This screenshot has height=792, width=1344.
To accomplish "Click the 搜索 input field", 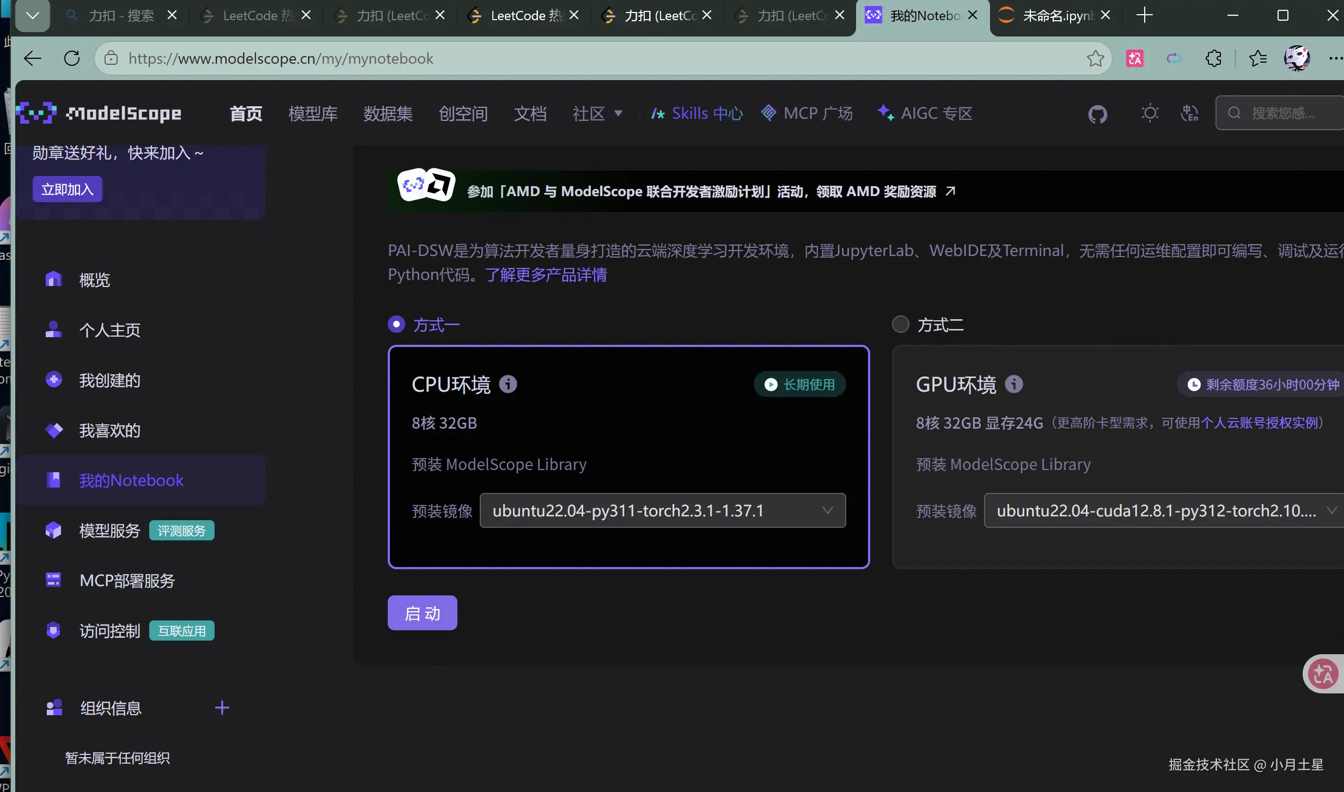I will (1280, 113).
